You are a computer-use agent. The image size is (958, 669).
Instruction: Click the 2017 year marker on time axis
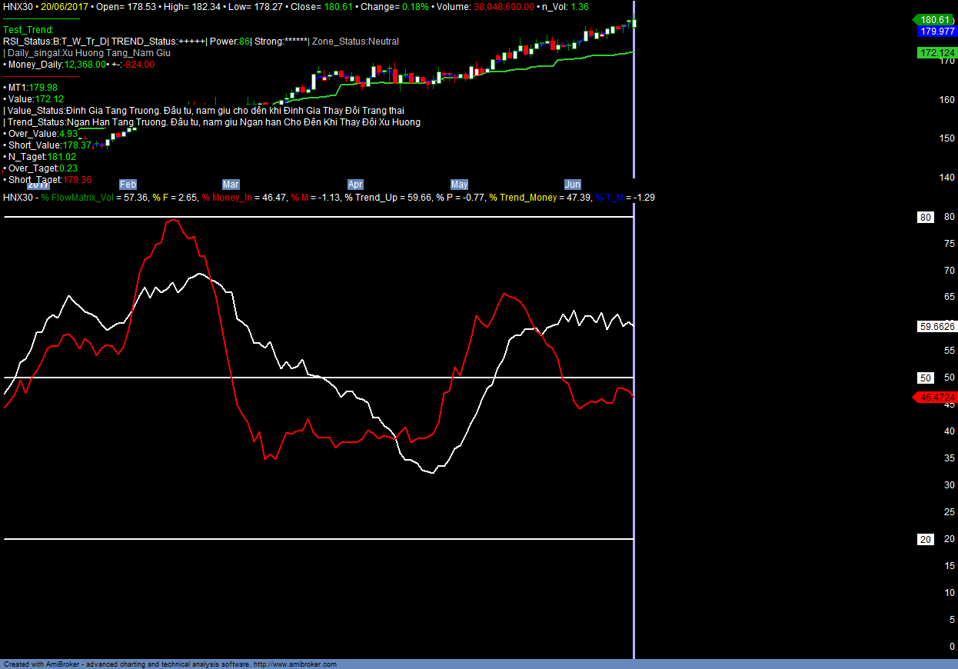click(x=38, y=185)
